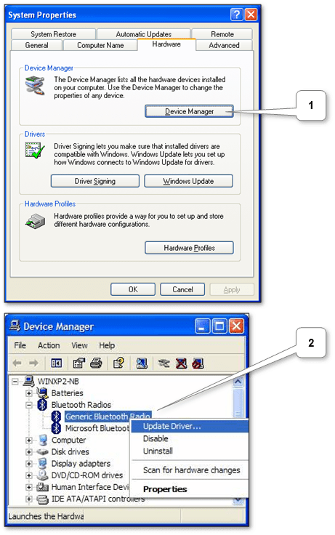Click the DVD/CD-ROM drives category icon

click(x=43, y=475)
